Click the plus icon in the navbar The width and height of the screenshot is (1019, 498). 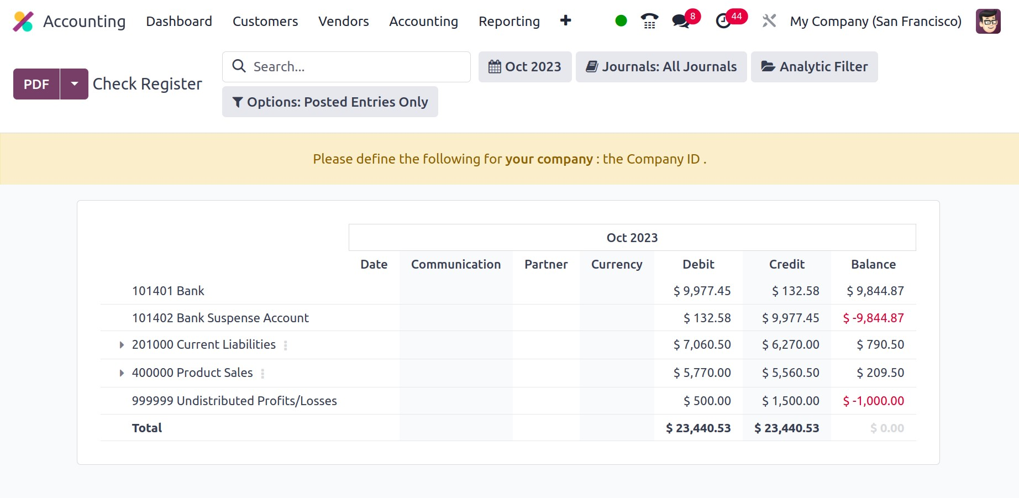coord(565,21)
